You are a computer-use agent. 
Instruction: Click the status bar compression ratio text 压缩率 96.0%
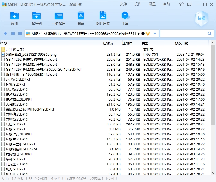(x=76, y=179)
